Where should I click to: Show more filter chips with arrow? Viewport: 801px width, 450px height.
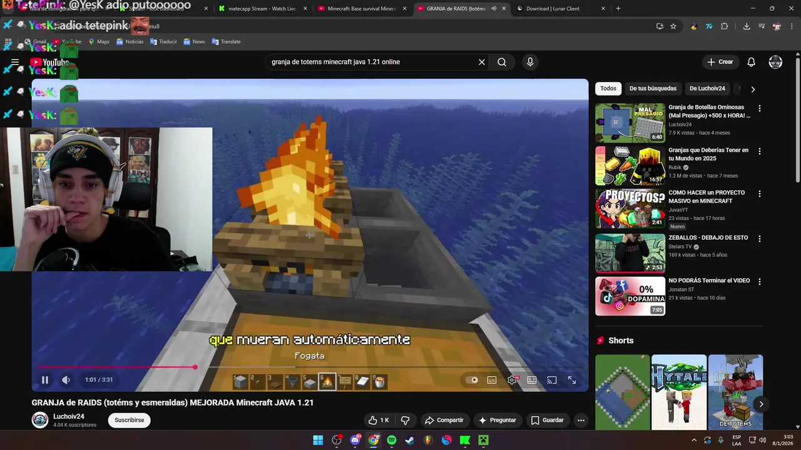click(753, 89)
